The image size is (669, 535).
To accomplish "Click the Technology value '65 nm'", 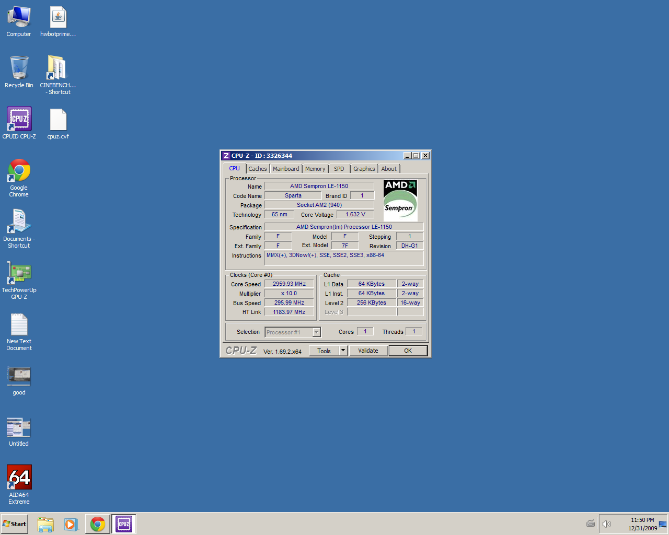I will (279, 214).
